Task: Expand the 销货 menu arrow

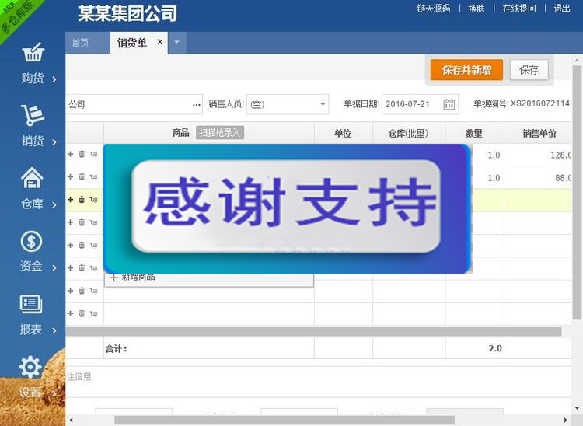Action: pyautogui.click(x=54, y=142)
